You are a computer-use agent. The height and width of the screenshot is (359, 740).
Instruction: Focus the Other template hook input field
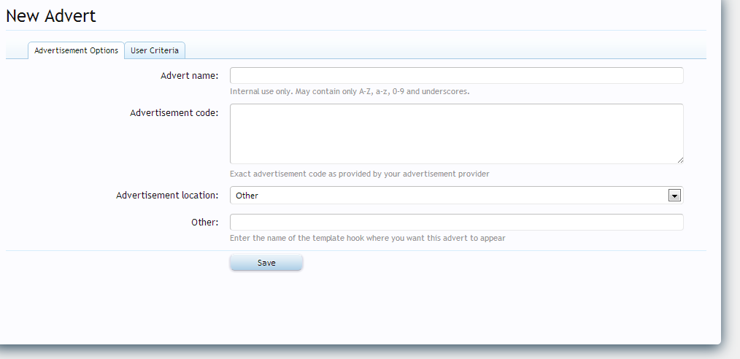click(x=456, y=222)
